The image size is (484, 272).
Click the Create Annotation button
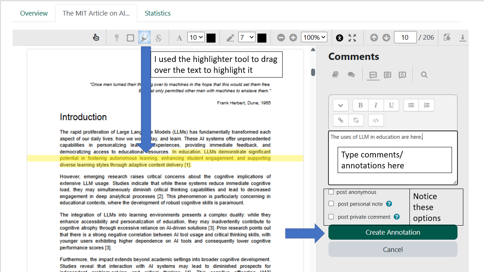[x=393, y=232]
